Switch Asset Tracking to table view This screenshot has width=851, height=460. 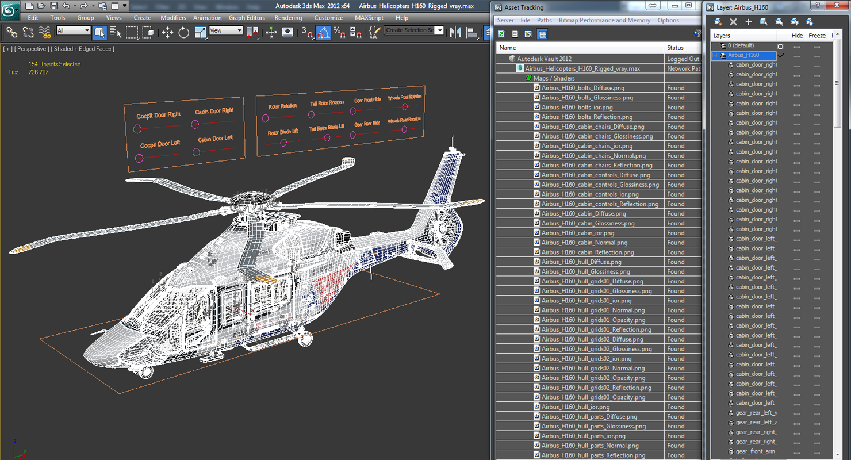[x=542, y=34]
